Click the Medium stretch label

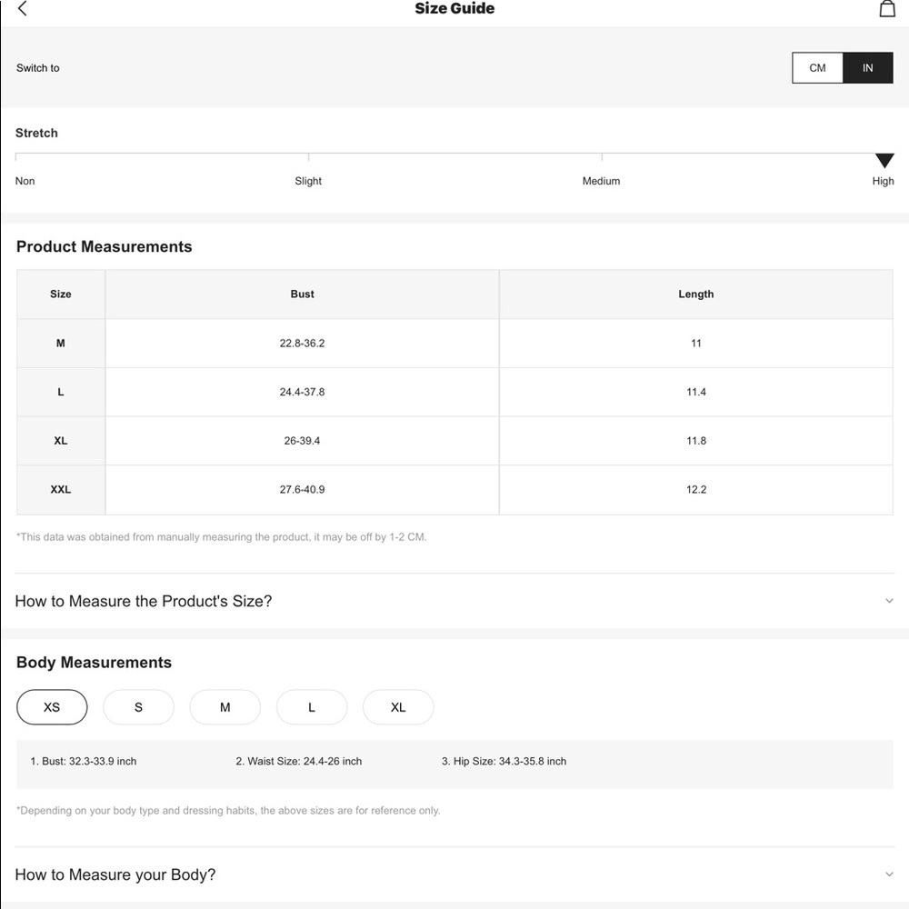click(601, 181)
